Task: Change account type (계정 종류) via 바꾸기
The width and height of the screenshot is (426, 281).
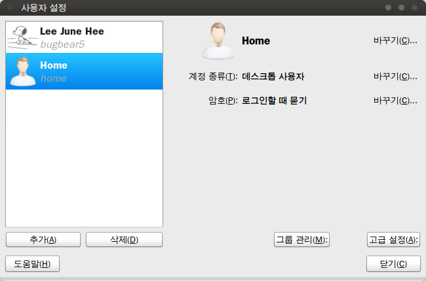Action: click(395, 76)
